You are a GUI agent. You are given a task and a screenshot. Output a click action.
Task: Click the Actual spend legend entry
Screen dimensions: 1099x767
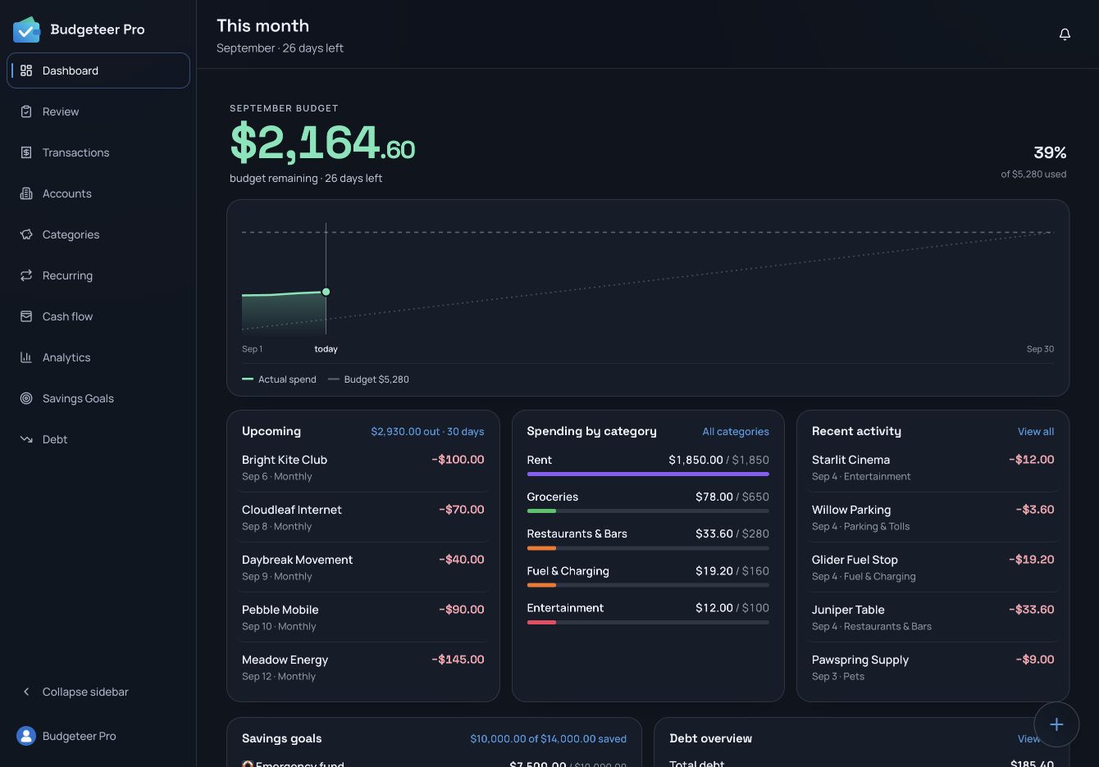coord(279,379)
